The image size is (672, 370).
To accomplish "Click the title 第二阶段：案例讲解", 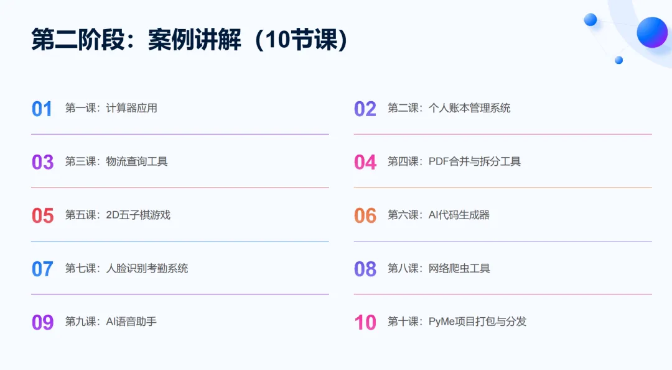I will click(136, 40).
